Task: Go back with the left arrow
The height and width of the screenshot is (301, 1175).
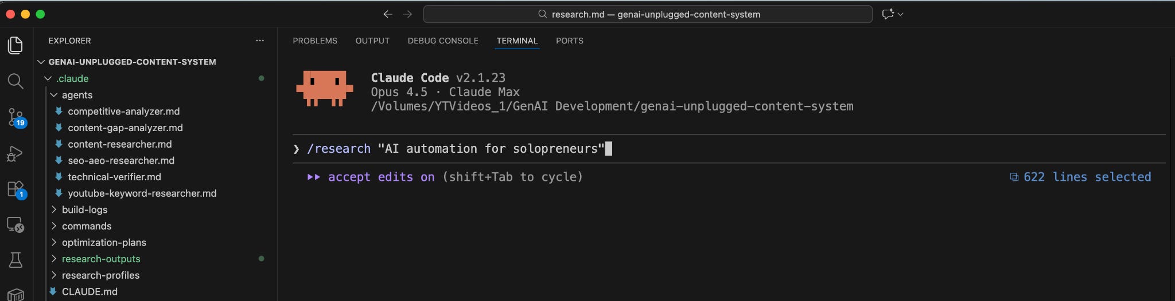Action: pyautogui.click(x=388, y=14)
